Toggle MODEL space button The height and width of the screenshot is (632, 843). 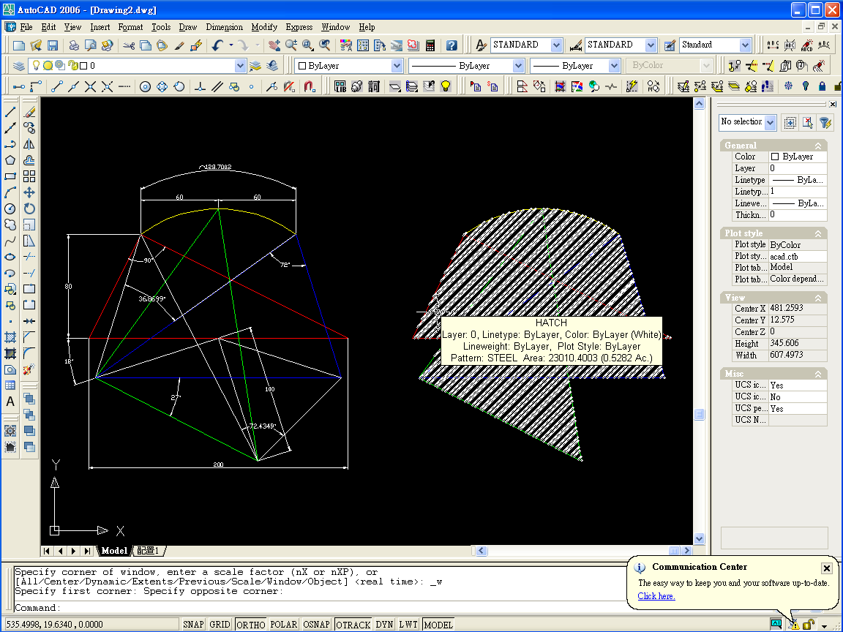438,625
